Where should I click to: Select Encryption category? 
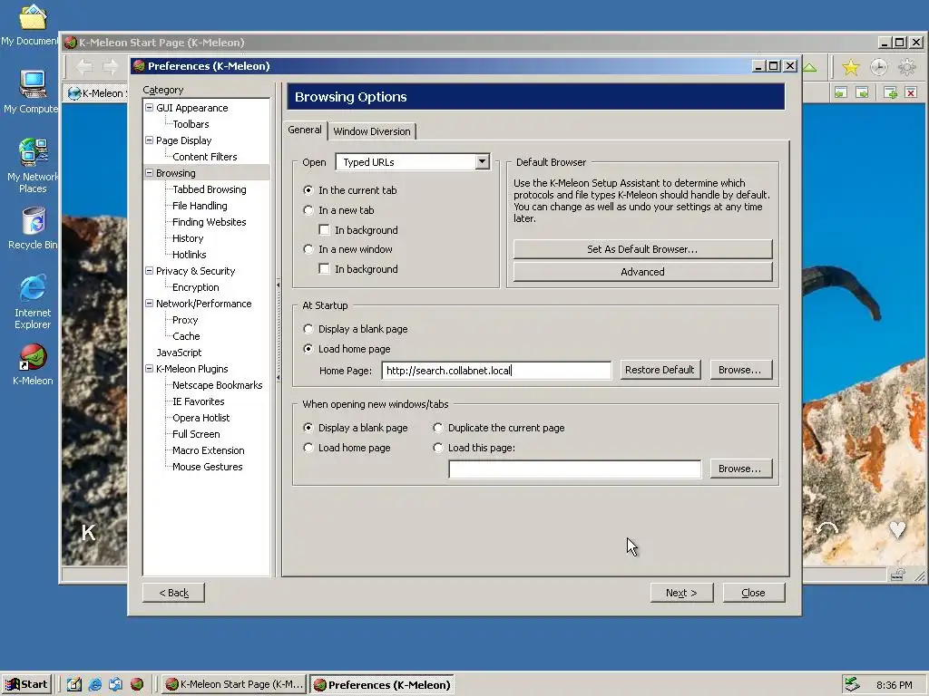click(196, 287)
